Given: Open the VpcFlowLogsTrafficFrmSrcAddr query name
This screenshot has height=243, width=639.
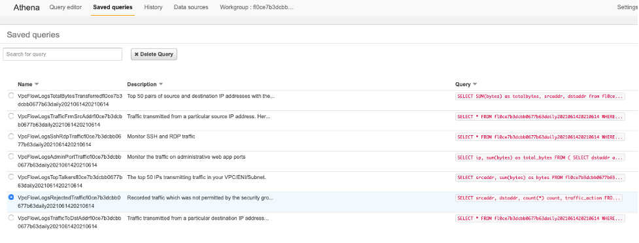Looking at the screenshot, I should tap(70, 120).
